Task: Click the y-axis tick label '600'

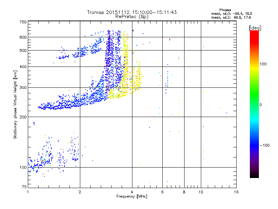Action: pos(23,37)
